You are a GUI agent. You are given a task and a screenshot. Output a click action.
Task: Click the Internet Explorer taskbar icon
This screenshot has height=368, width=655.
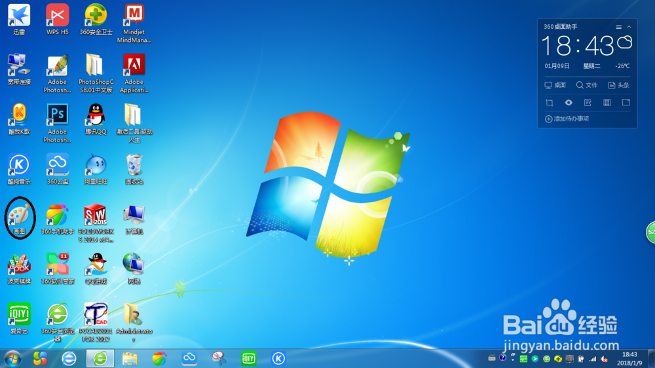69,359
